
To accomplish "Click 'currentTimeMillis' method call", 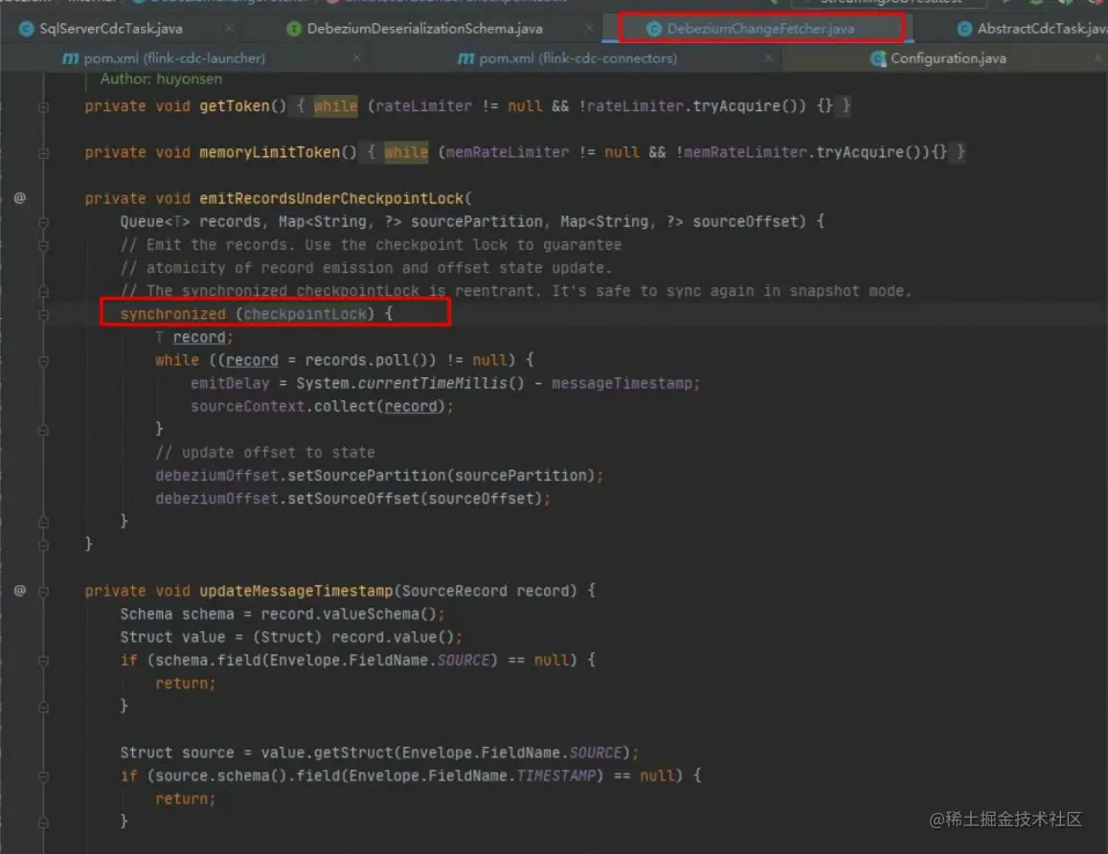I will (x=433, y=384).
